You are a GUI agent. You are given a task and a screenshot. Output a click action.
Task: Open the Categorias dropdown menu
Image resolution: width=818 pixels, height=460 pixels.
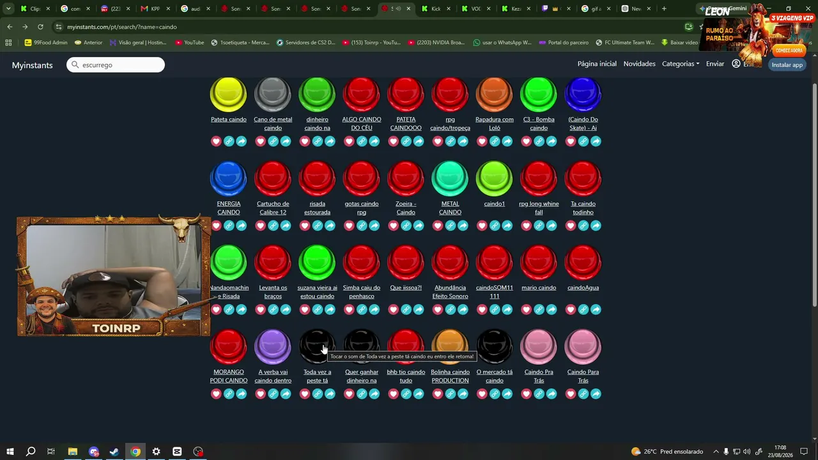[681, 64]
